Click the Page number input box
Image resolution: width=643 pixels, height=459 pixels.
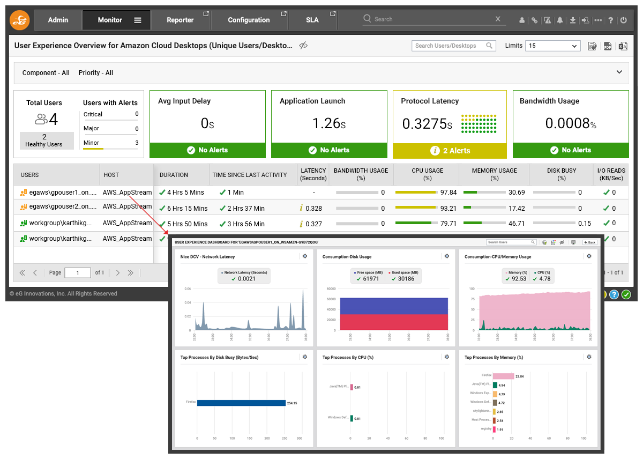tap(78, 273)
